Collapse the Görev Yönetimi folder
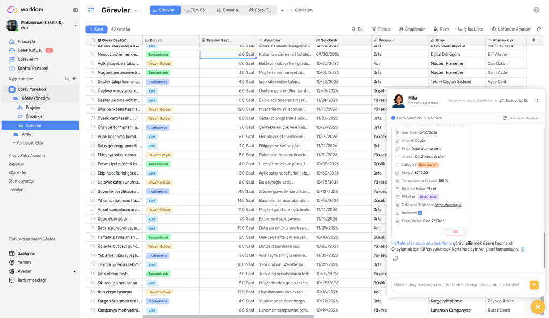Viewport: 549px width, 318px height. (35, 99)
